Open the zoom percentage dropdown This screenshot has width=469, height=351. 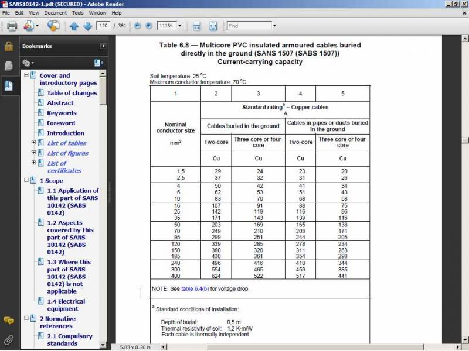181,26
